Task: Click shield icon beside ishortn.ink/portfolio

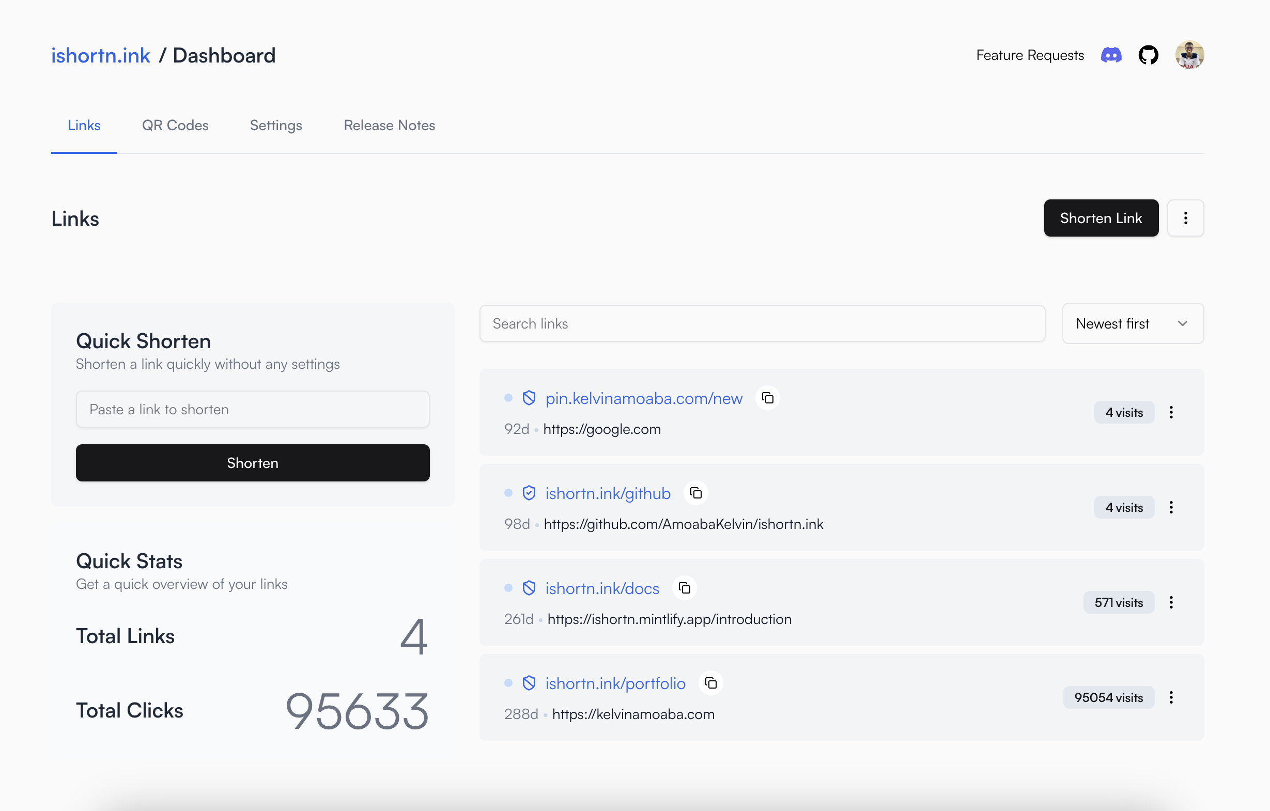Action: [529, 683]
